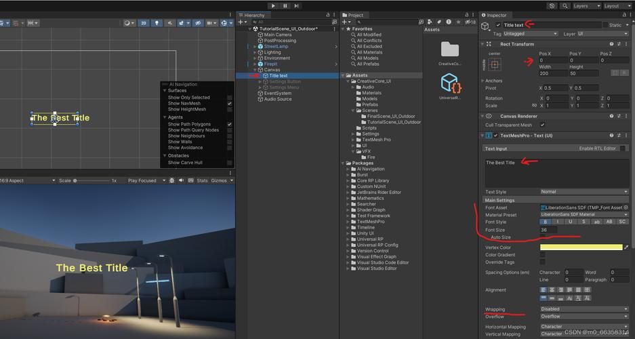Open the Wrapping dropdown set to Disabled
Viewport: 635px width, 339px height.
click(x=583, y=309)
